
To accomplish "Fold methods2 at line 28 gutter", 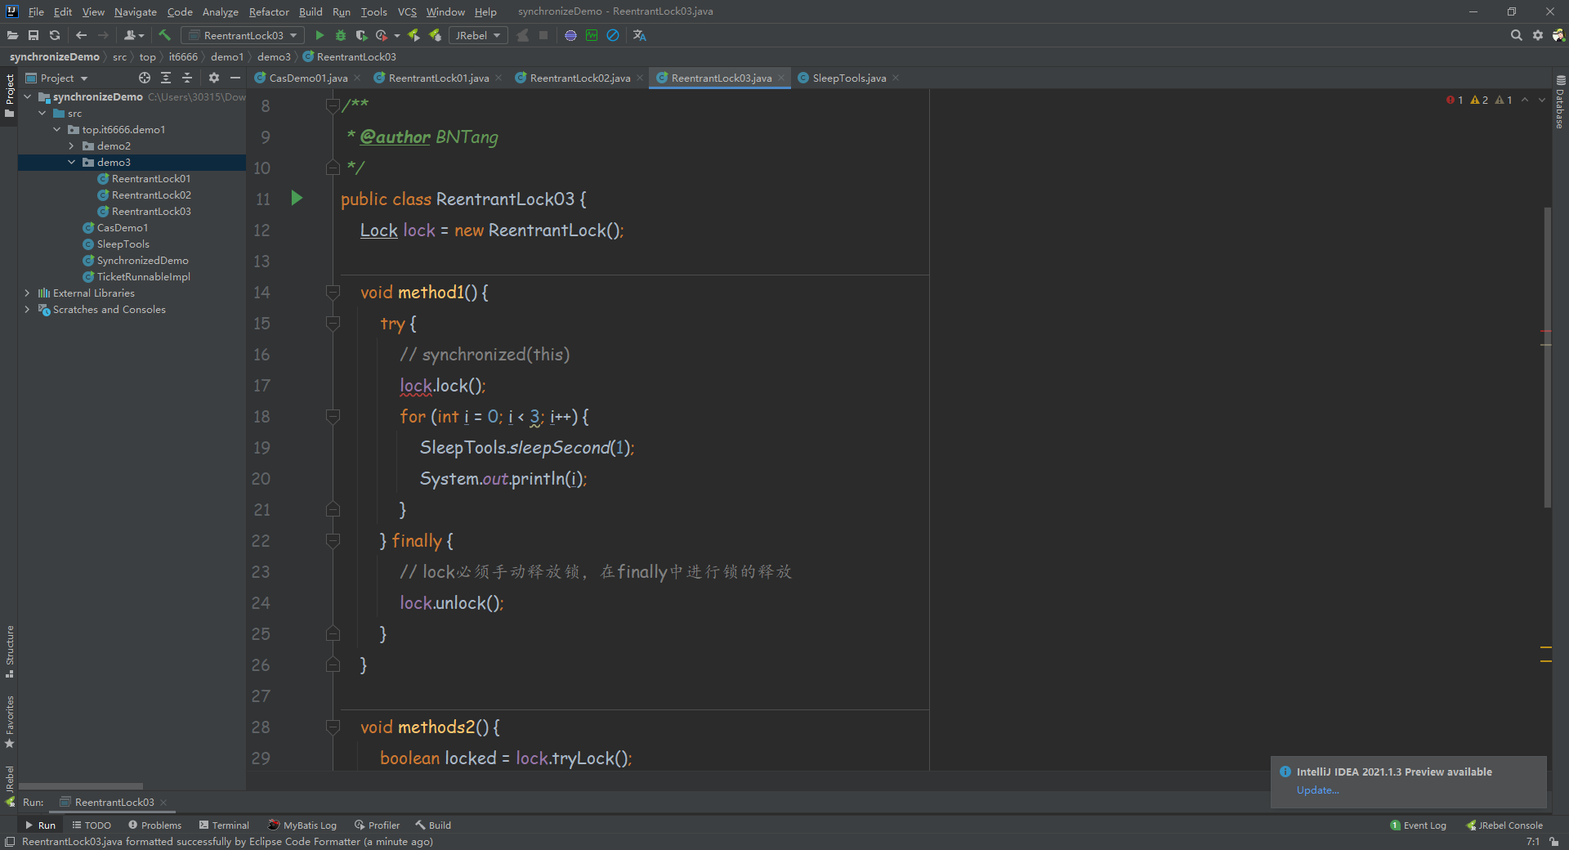I will tap(333, 727).
